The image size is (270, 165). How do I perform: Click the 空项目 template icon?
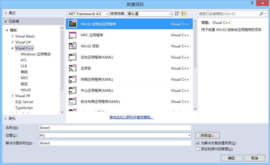[x=73, y=68]
